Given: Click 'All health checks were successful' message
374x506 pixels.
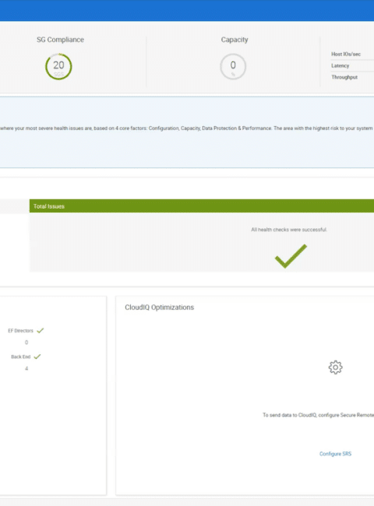Looking at the screenshot, I should [x=289, y=230].
